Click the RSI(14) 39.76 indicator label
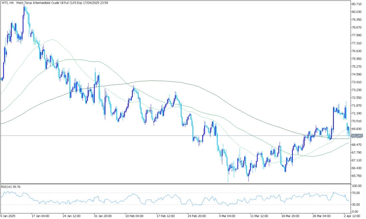Image resolution: width=366 pixels, height=219 pixels. (x=11, y=187)
